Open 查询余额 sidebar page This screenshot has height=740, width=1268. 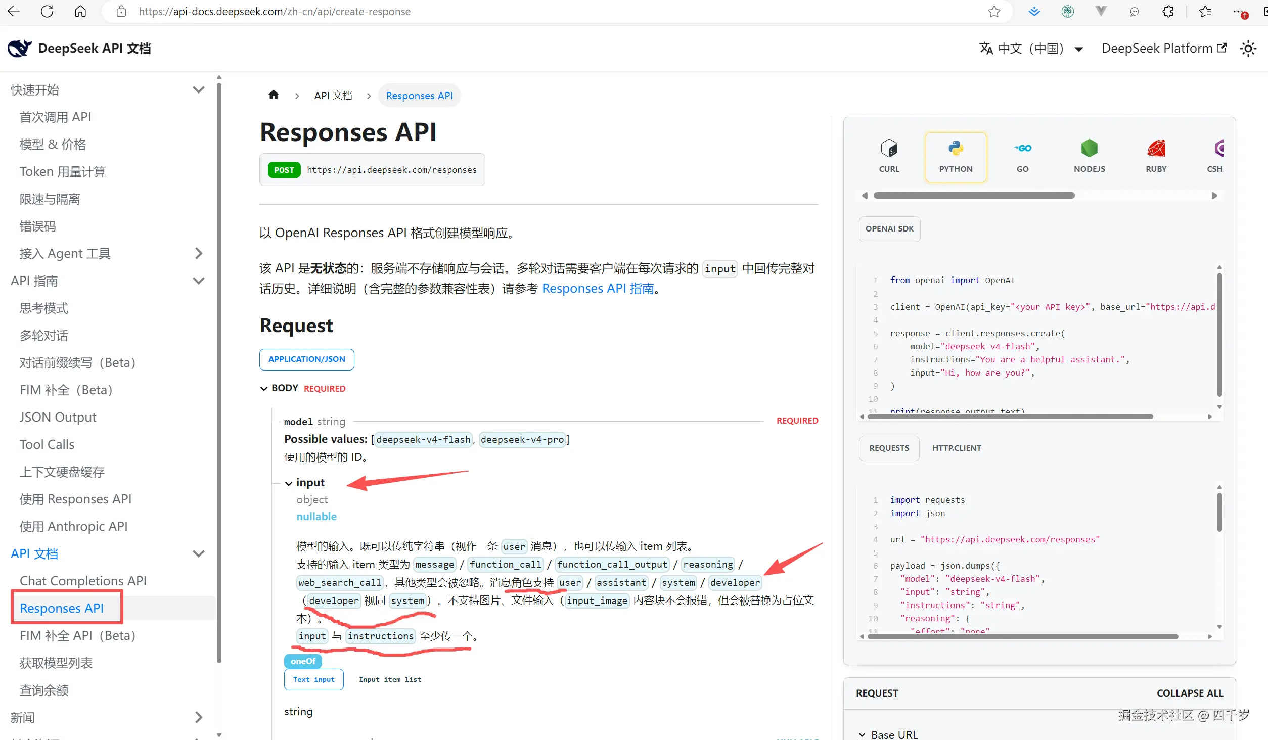coord(43,690)
